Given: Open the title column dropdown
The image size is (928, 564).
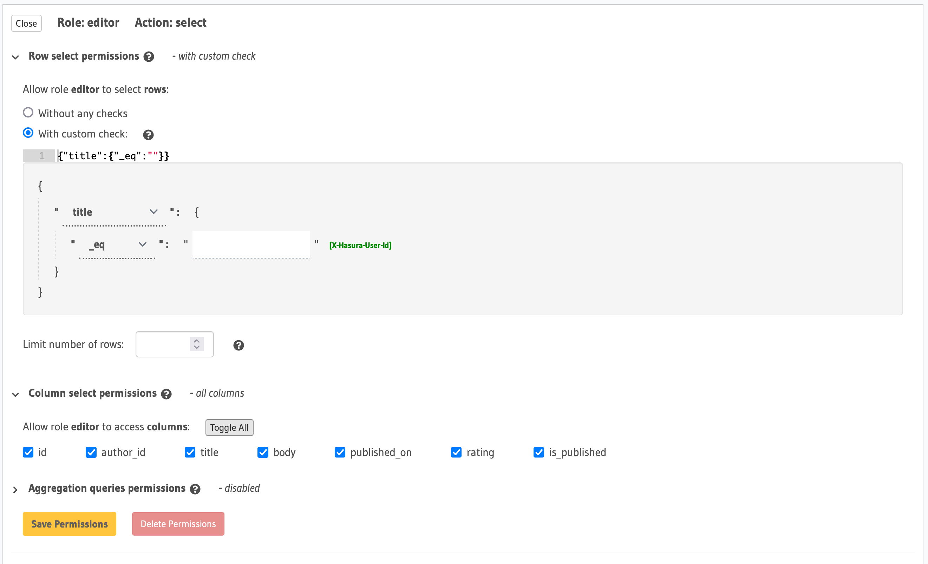Looking at the screenshot, I should point(115,212).
